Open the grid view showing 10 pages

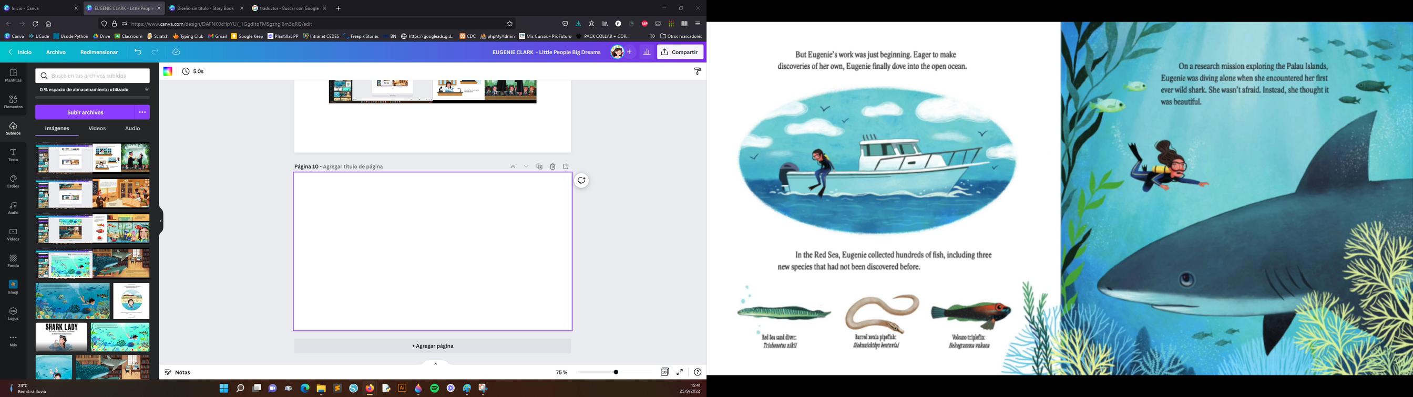pos(664,372)
